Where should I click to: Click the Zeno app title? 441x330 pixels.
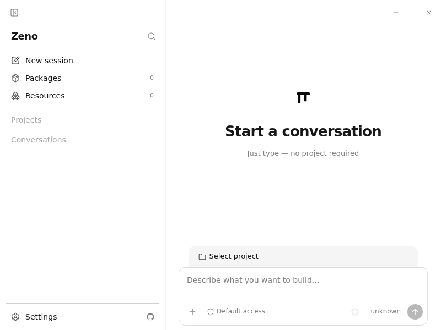(x=24, y=36)
